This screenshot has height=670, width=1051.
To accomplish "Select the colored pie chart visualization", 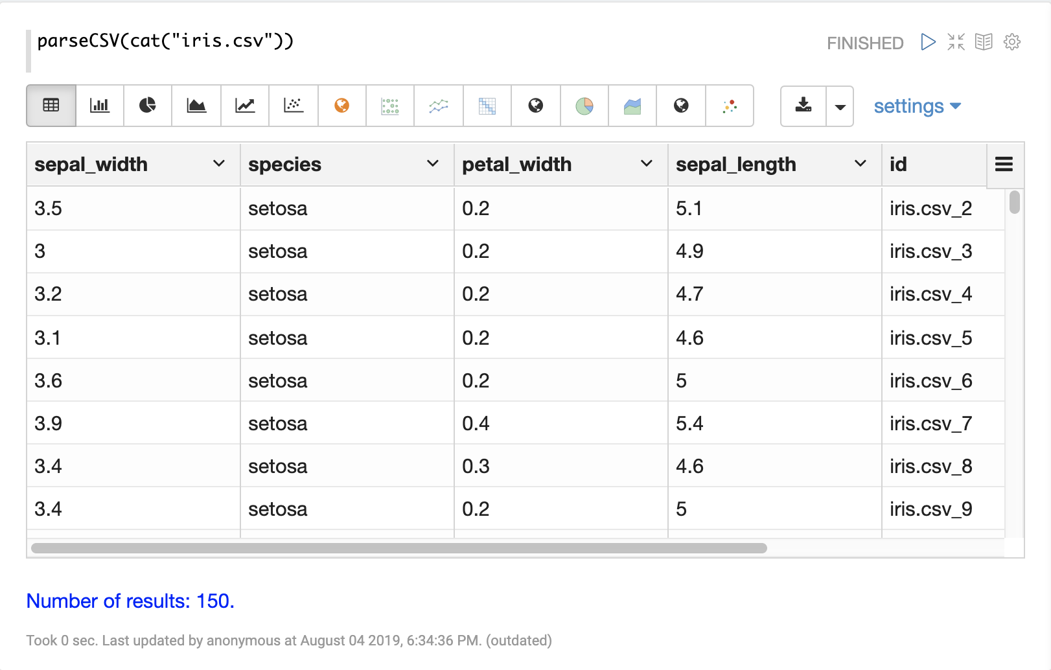I will pos(584,106).
